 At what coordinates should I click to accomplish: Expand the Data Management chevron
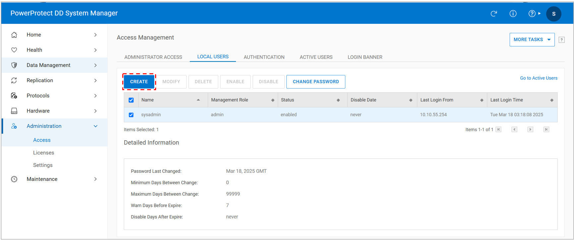click(x=95, y=65)
